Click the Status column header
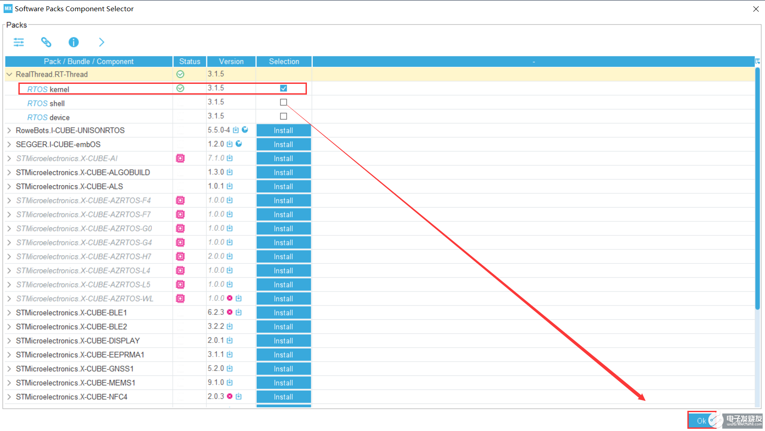This screenshot has width=765, height=431. [189, 61]
